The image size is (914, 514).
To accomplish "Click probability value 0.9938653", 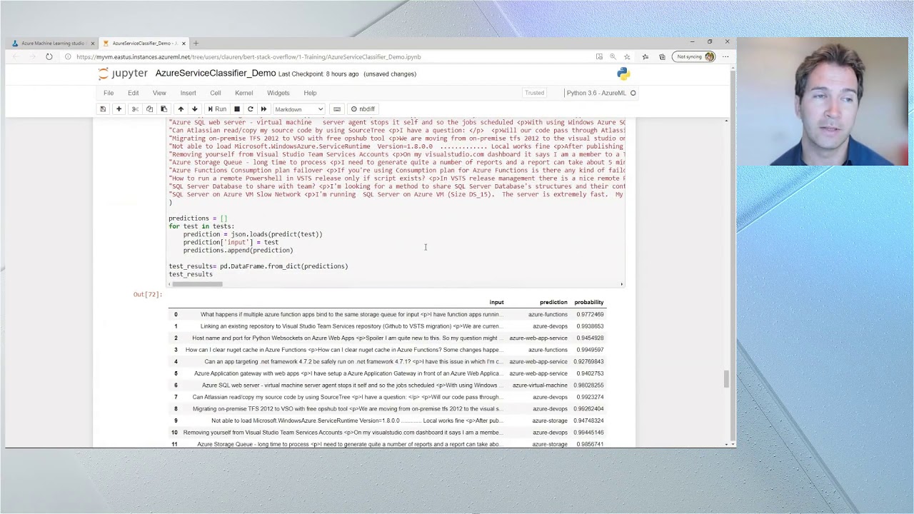I will pos(589,326).
